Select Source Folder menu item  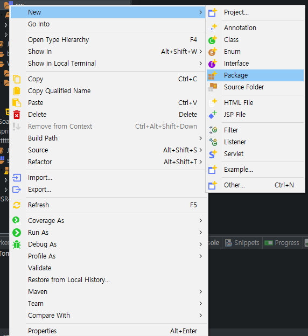(x=255, y=87)
